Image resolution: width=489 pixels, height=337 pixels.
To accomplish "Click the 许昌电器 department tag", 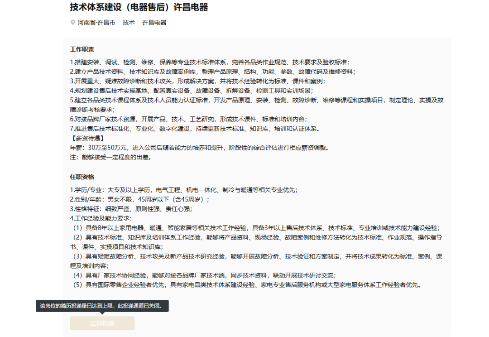I will coord(154,23).
